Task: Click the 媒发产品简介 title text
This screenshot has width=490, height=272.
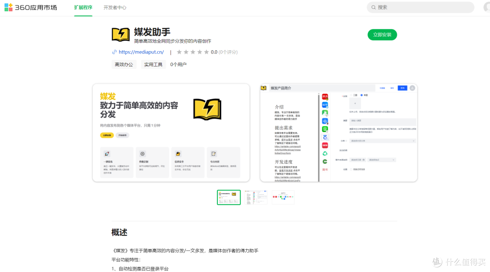Action: [281, 88]
